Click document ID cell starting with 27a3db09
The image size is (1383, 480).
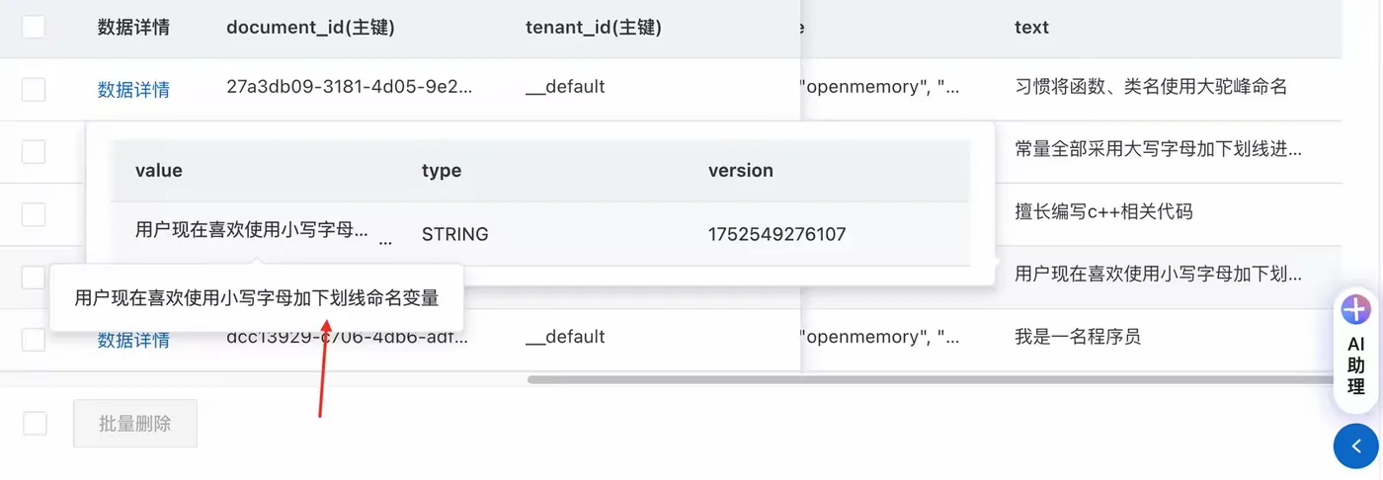point(349,87)
